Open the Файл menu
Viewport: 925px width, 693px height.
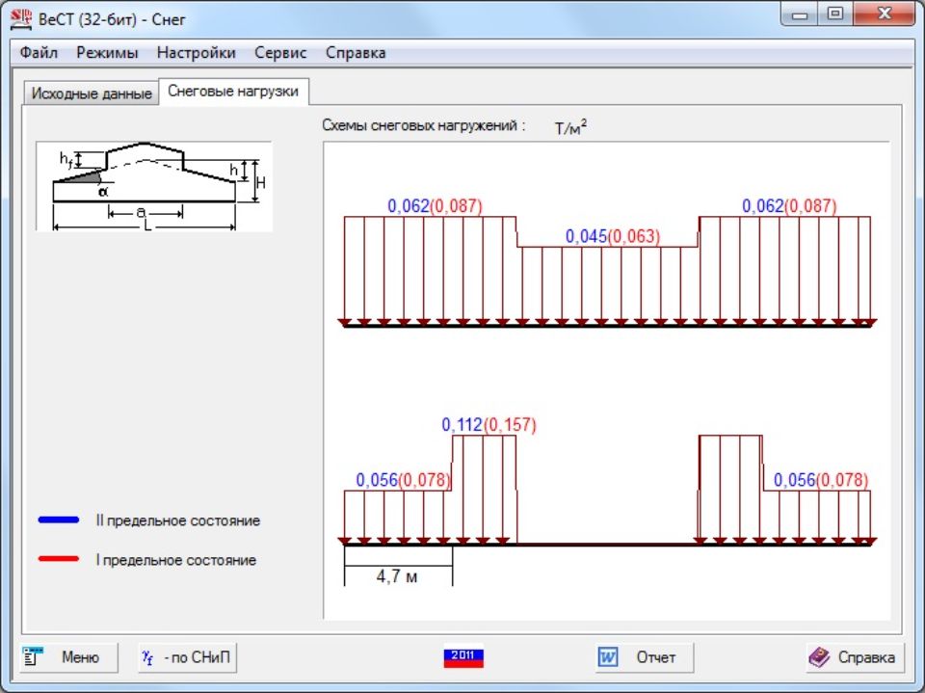tap(39, 53)
